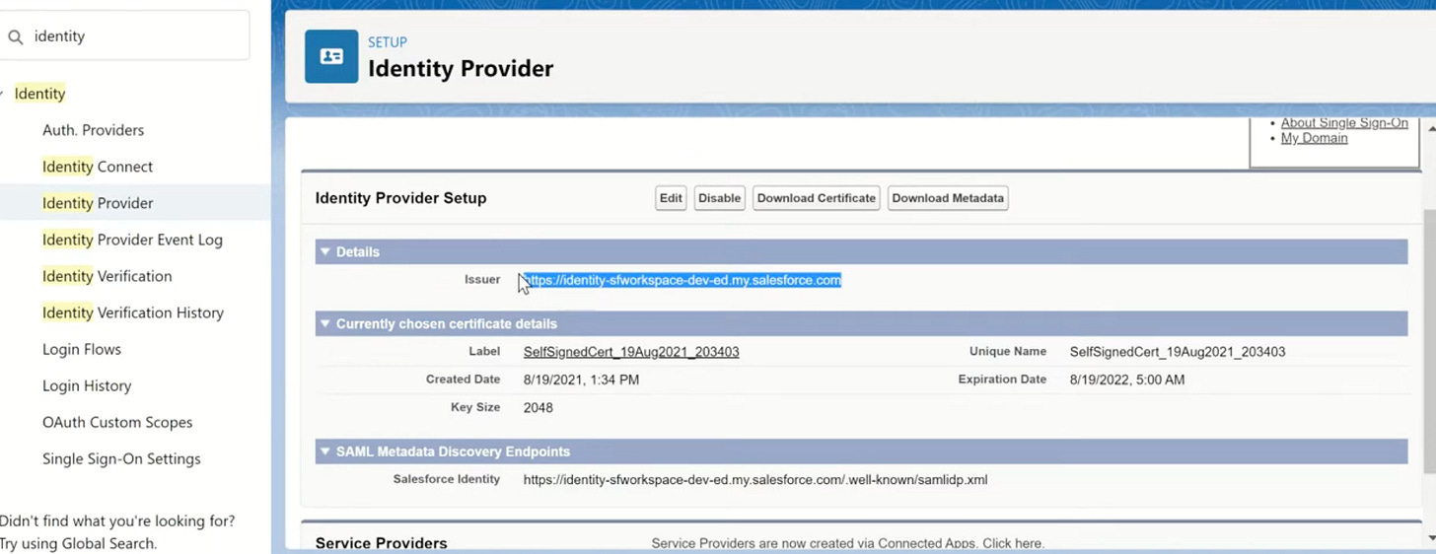
Task: Open Identity Verification History
Action: click(x=133, y=312)
